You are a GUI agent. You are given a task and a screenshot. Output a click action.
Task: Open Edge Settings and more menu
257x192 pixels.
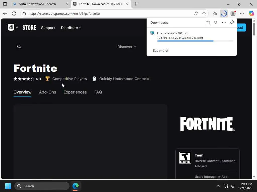tap(242, 13)
